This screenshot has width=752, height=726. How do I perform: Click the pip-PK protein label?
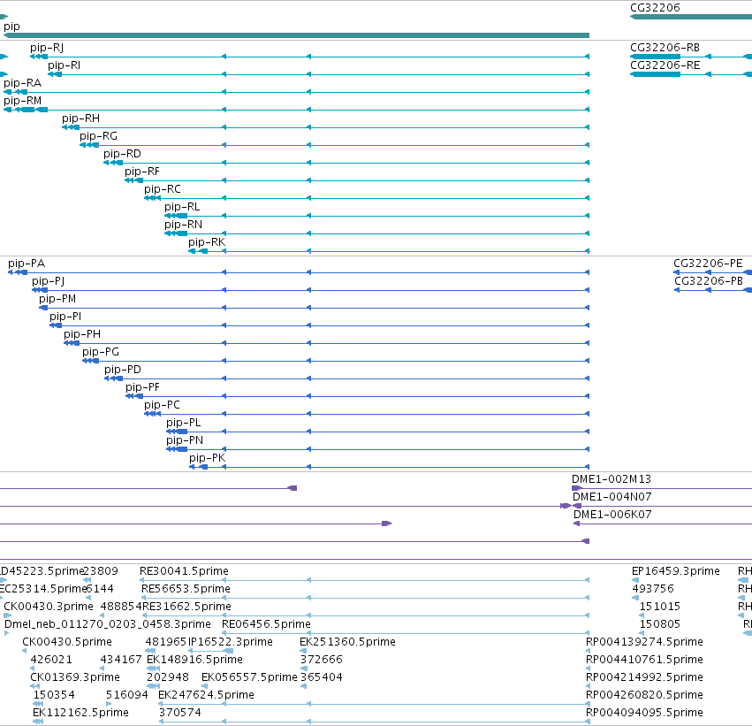pyautogui.click(x=207, y=458)
